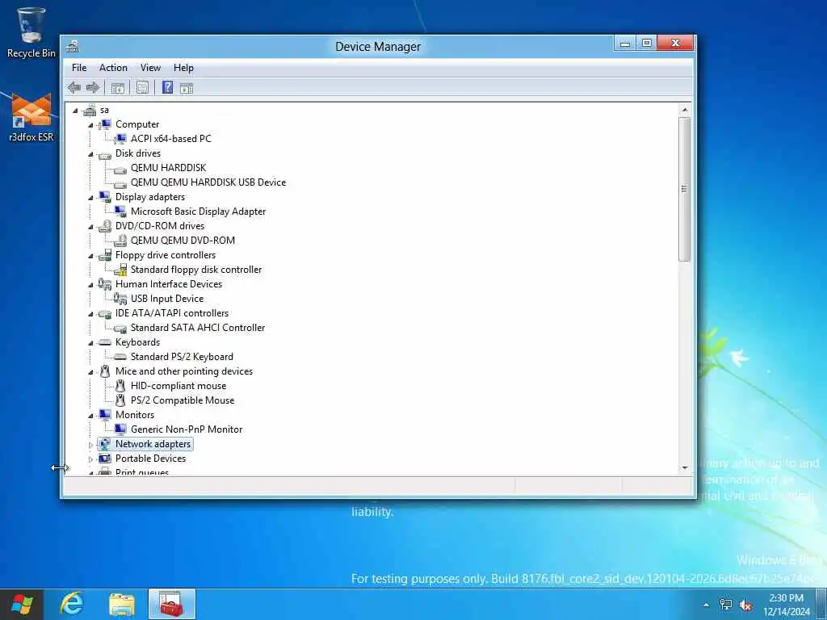Image resolution: width=827 pixels, height=620 pixels.
Task: Expand the Portable Devices category
Action: tap(90, 459)
